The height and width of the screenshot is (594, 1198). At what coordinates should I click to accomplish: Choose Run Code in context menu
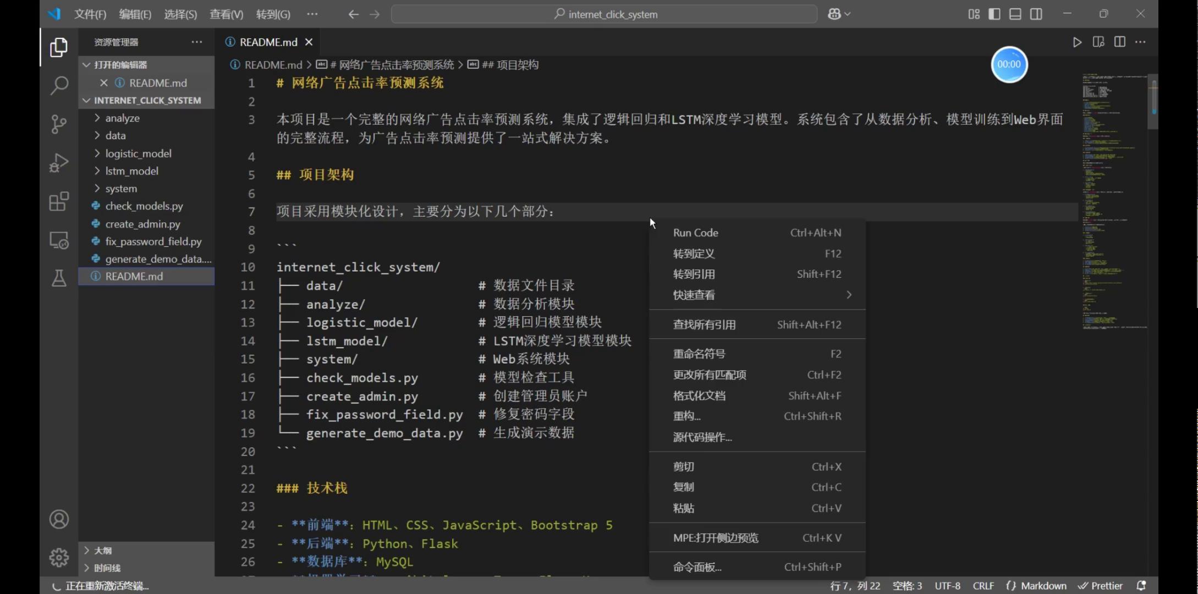pyautogui.click(x=757, y=233)
